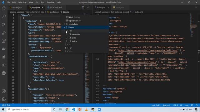The height and width of the screenshot is (112, 200).
Task: Expand item 1 in breadcrumb tree
Action: 66,44
